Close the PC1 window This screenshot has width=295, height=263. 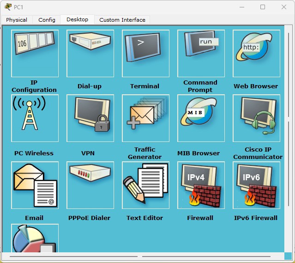click(x=284, y=7)
